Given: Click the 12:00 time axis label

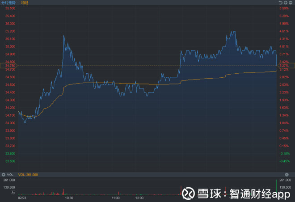Looking at the screenshot, I should (x=139, y=198).
